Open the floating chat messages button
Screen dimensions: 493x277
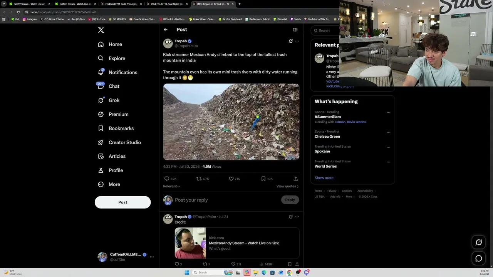[479, 259]
